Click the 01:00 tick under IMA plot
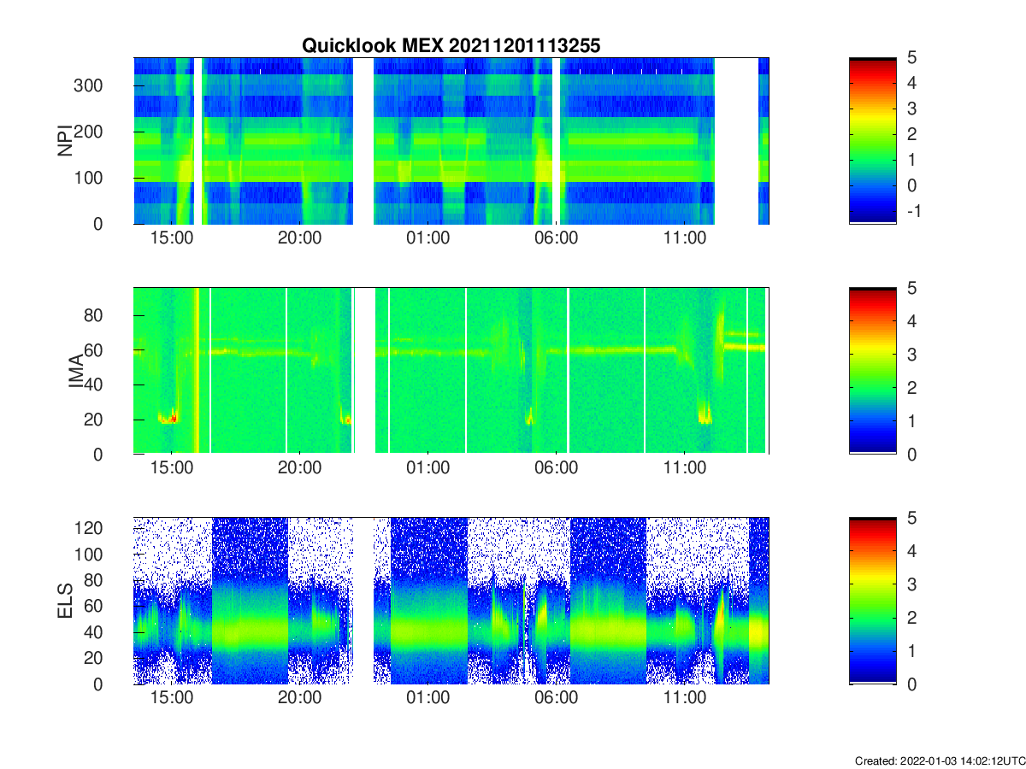Image resolution: width=1026 pixels, height=769 pixels. click(428, 469)
